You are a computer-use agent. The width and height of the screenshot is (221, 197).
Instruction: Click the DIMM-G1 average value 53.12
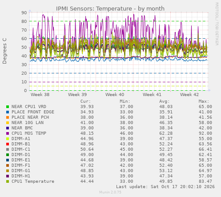tap(166, 171)
